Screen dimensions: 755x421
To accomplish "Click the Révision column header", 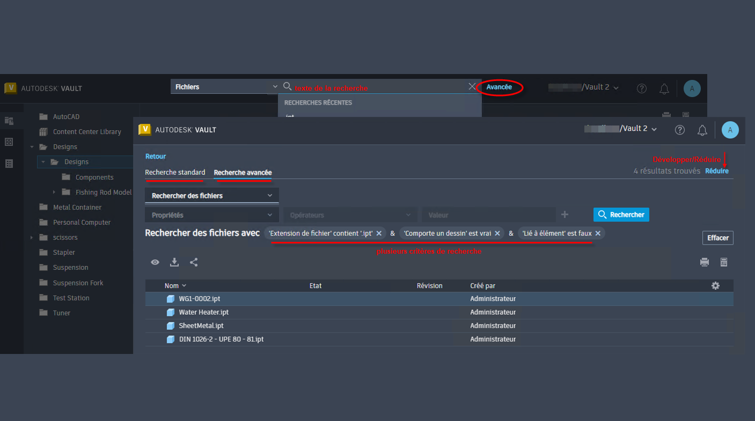I will pos(430,286).
